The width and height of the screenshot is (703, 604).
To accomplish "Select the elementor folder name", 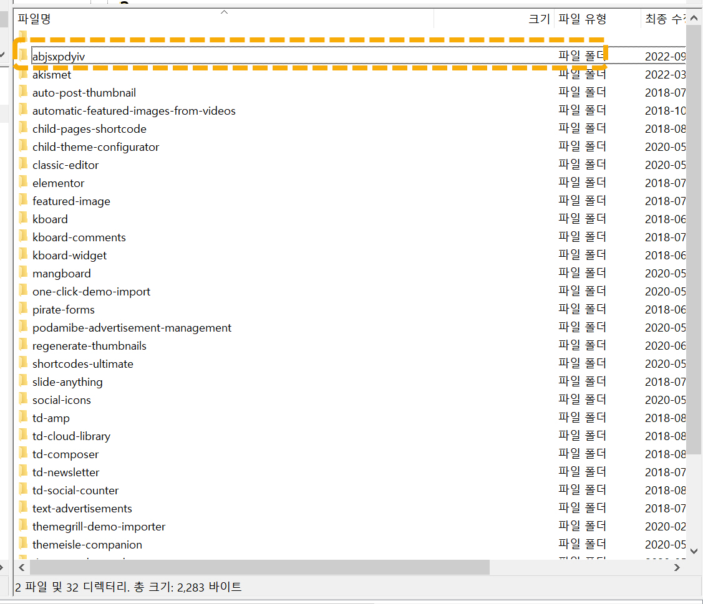I will coord(58,183).
